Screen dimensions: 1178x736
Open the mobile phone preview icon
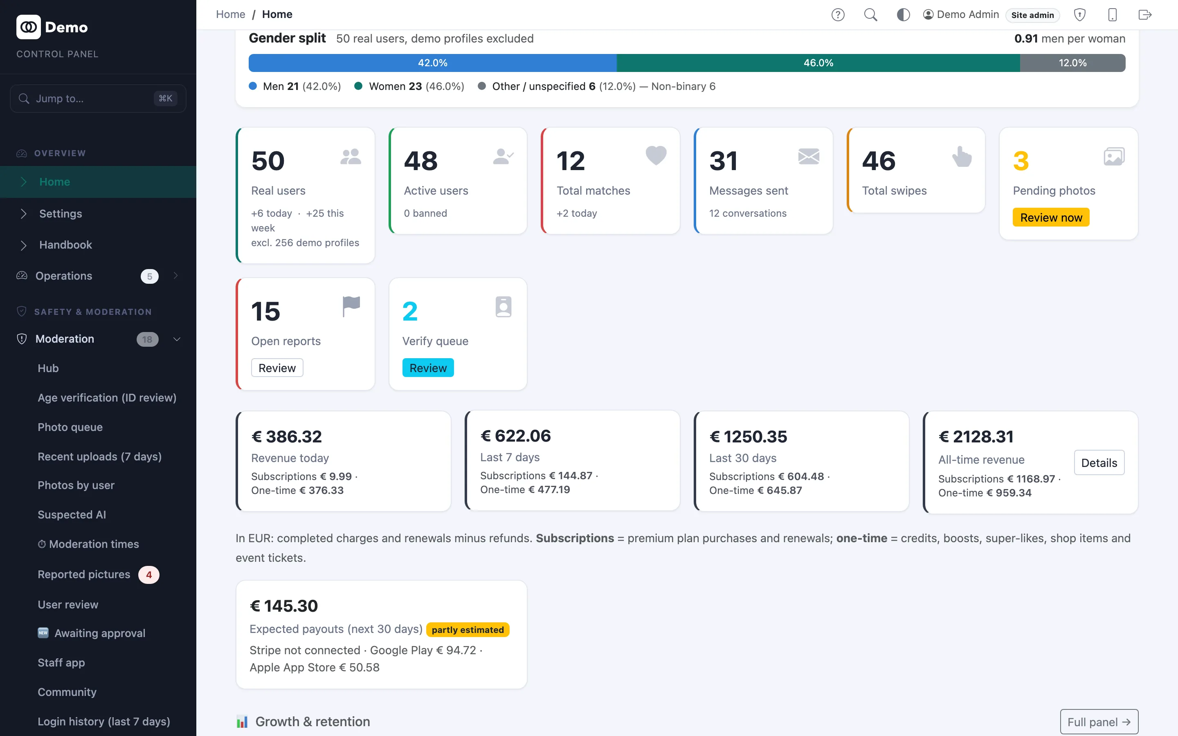(x=1112, y=15)
